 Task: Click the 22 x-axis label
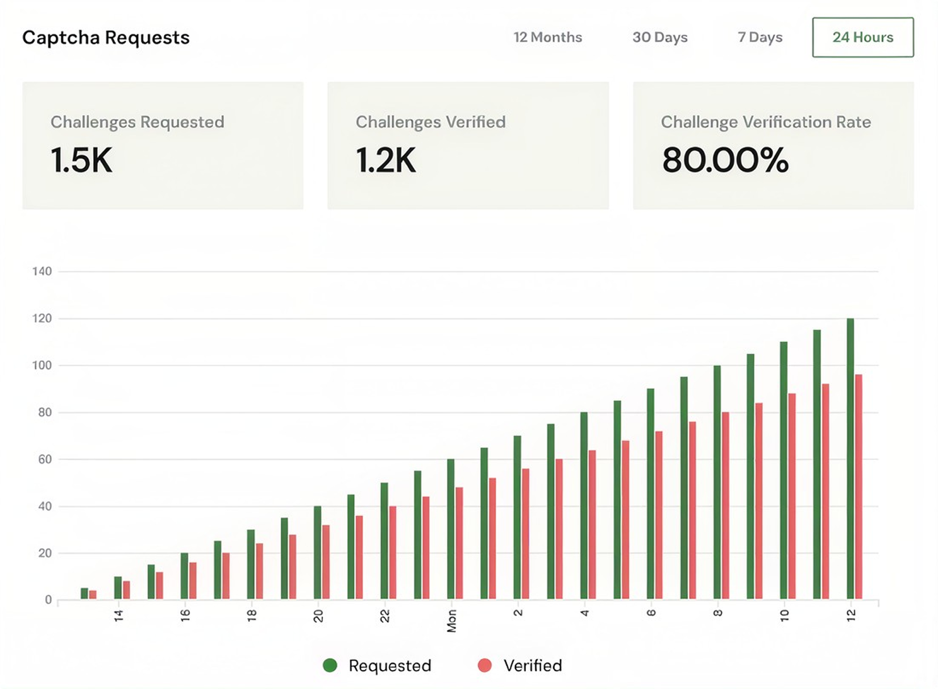click(x=385, y=616)
